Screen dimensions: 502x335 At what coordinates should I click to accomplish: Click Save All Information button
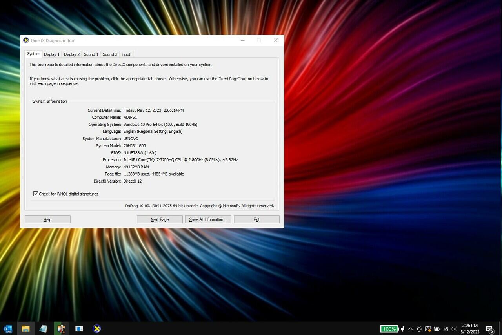208,219
